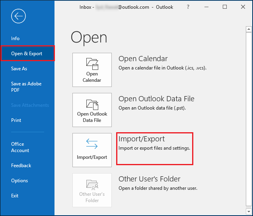Minimize the Outlook window

[206, 7]
